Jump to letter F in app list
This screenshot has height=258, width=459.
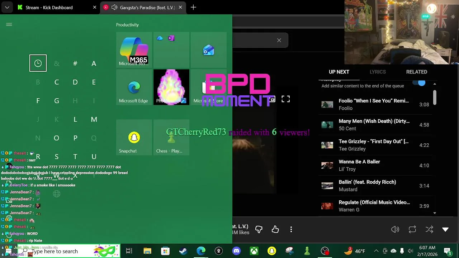38,101
